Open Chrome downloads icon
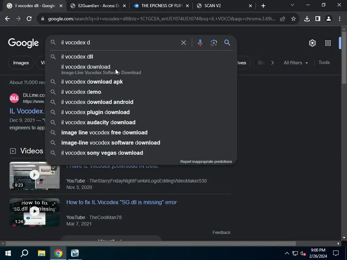This screenshot has width=347, height=260. pyautogui.click(x=307, y=19)
